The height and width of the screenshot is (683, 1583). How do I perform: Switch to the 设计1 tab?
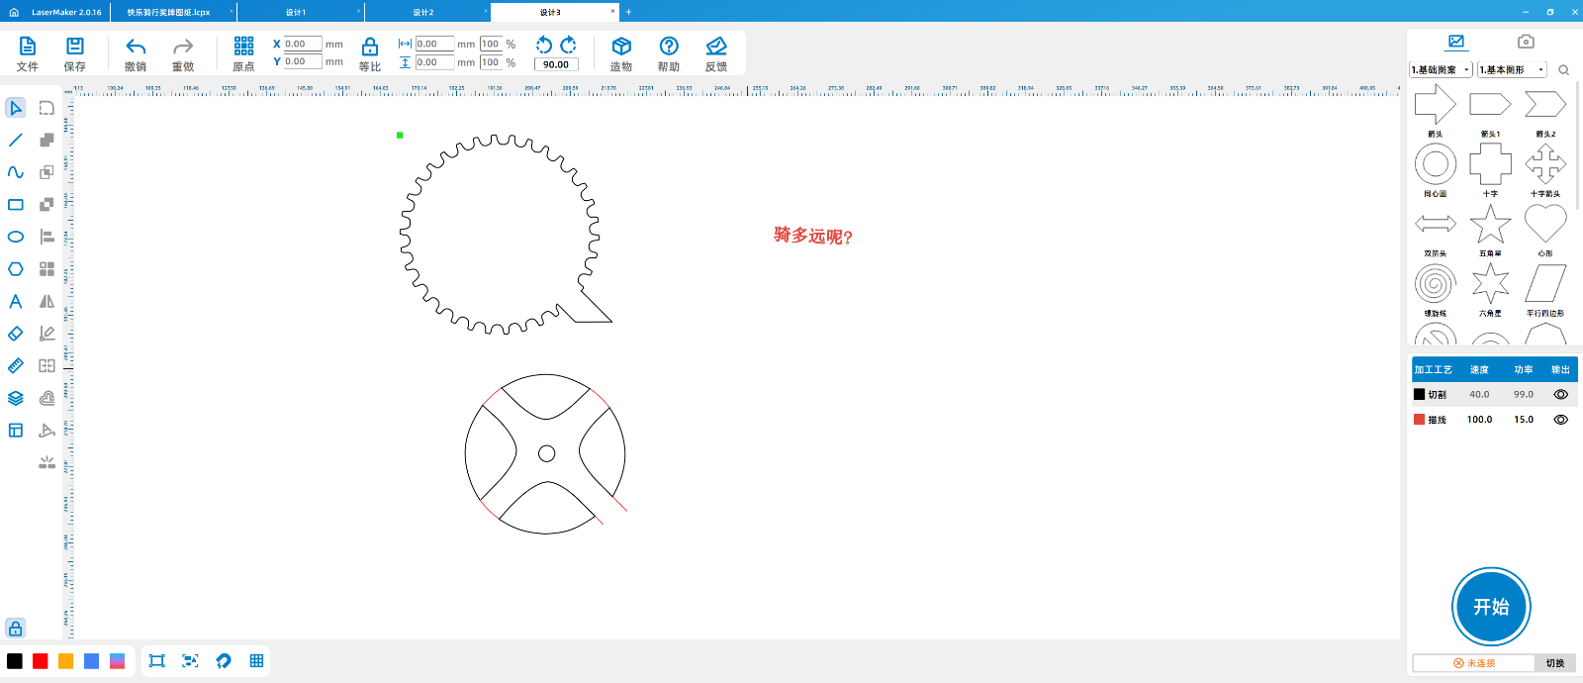296,12
